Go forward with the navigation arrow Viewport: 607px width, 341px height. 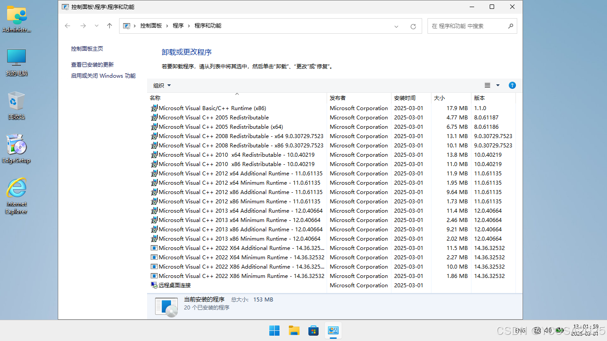83,26
